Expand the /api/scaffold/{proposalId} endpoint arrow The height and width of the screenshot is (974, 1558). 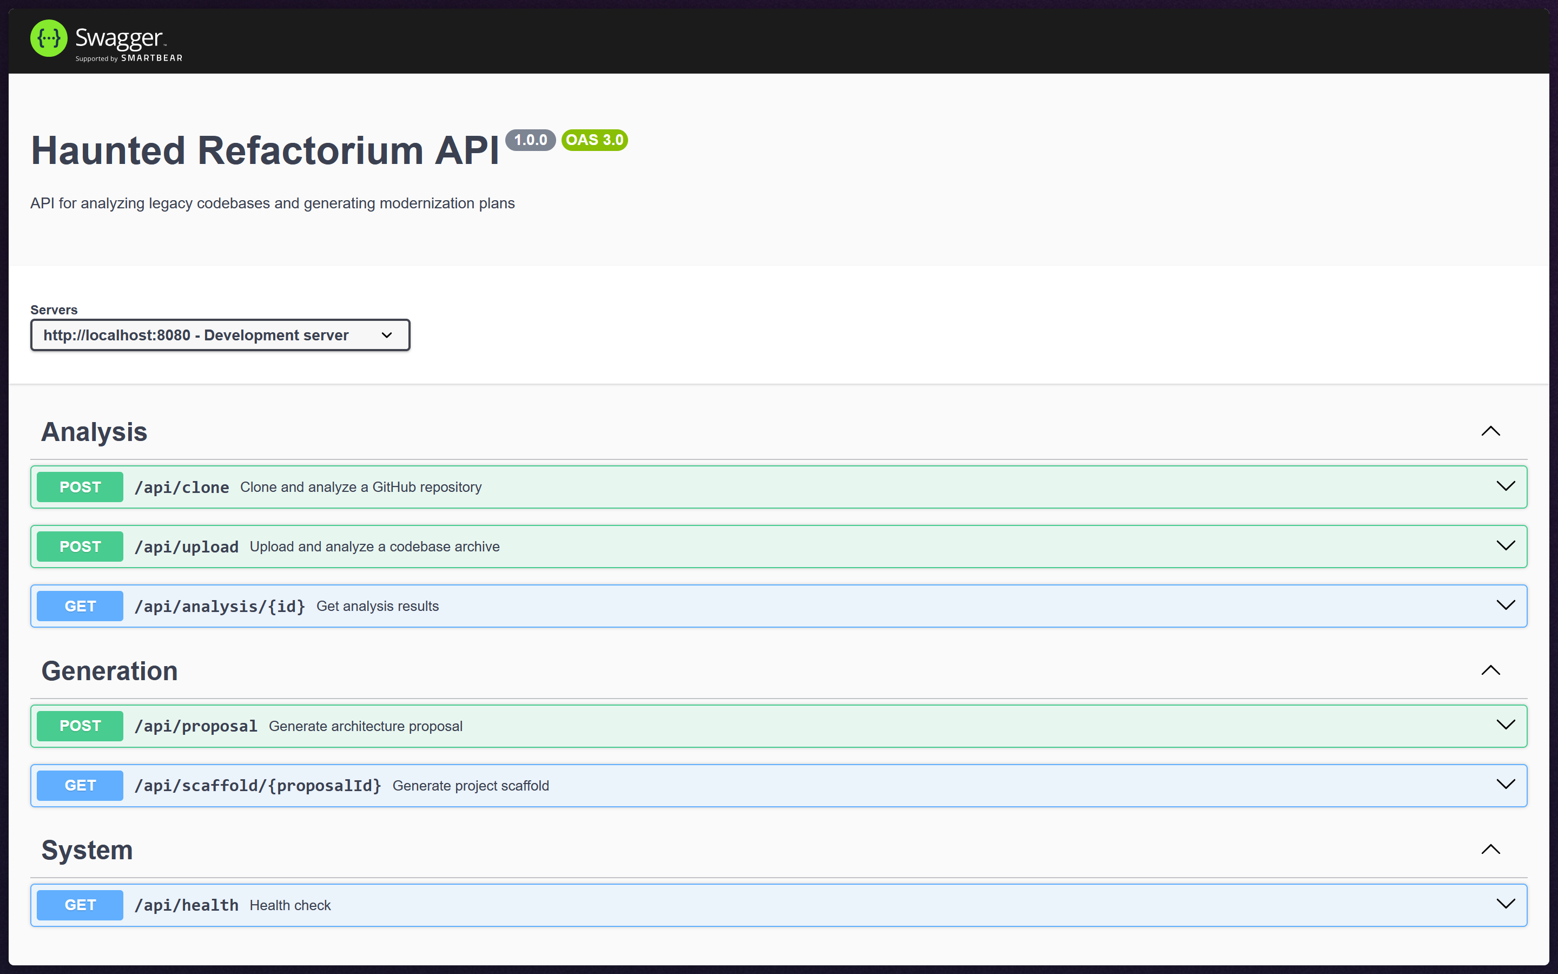coord(1505,785)
